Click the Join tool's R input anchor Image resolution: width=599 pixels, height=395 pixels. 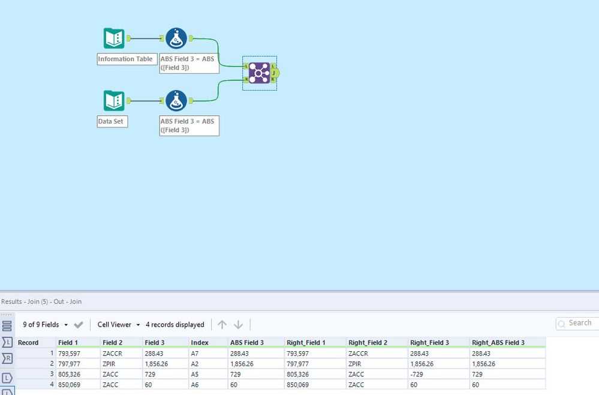point(246,79)
